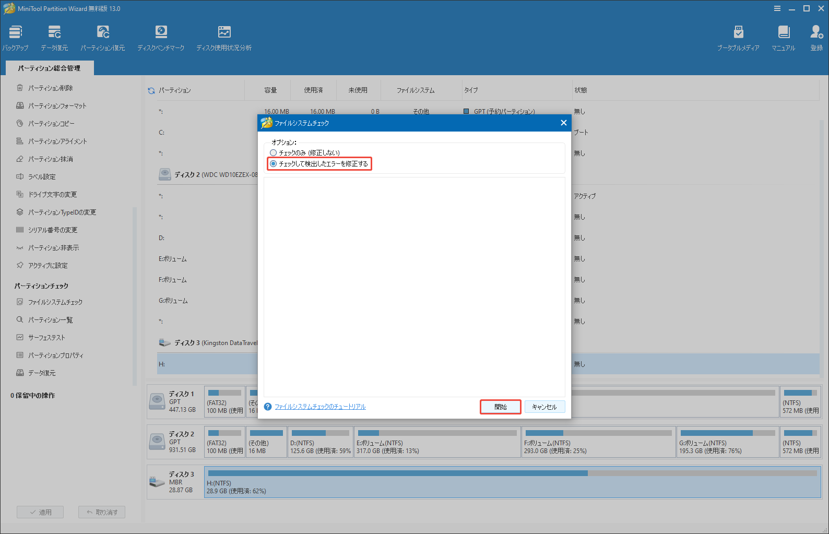Select G:ボリューム(NTFS) 195.3 GB block
Viewport: 829px width, 534px height.
point(728,442)
